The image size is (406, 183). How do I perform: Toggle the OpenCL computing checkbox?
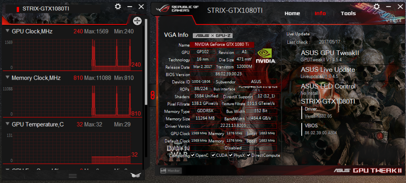pyautogui.click(x=193, y=155)
